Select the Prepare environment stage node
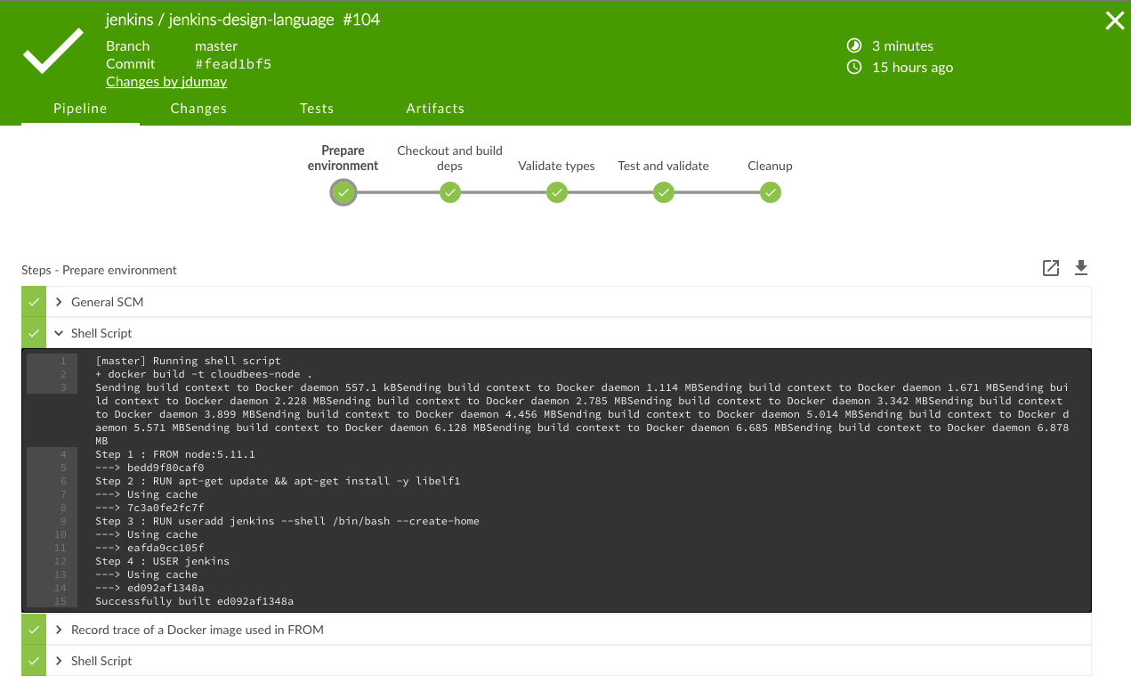Viewport: 1131px width, 700px height. [x=343, y=192]
